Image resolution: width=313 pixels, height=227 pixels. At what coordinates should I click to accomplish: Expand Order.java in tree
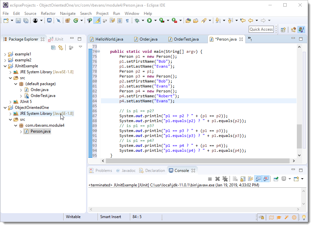(x=21, y=90)
